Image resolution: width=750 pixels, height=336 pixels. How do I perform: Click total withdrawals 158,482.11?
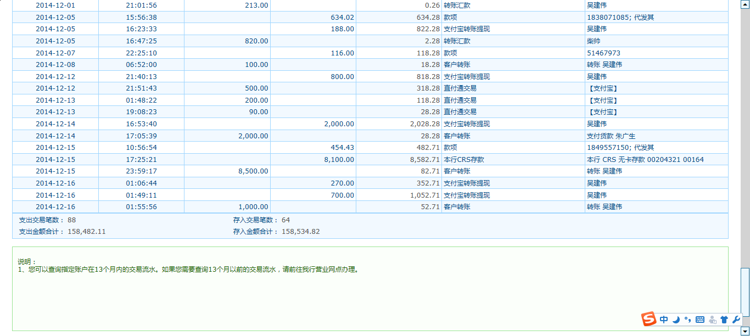point(87,232)
